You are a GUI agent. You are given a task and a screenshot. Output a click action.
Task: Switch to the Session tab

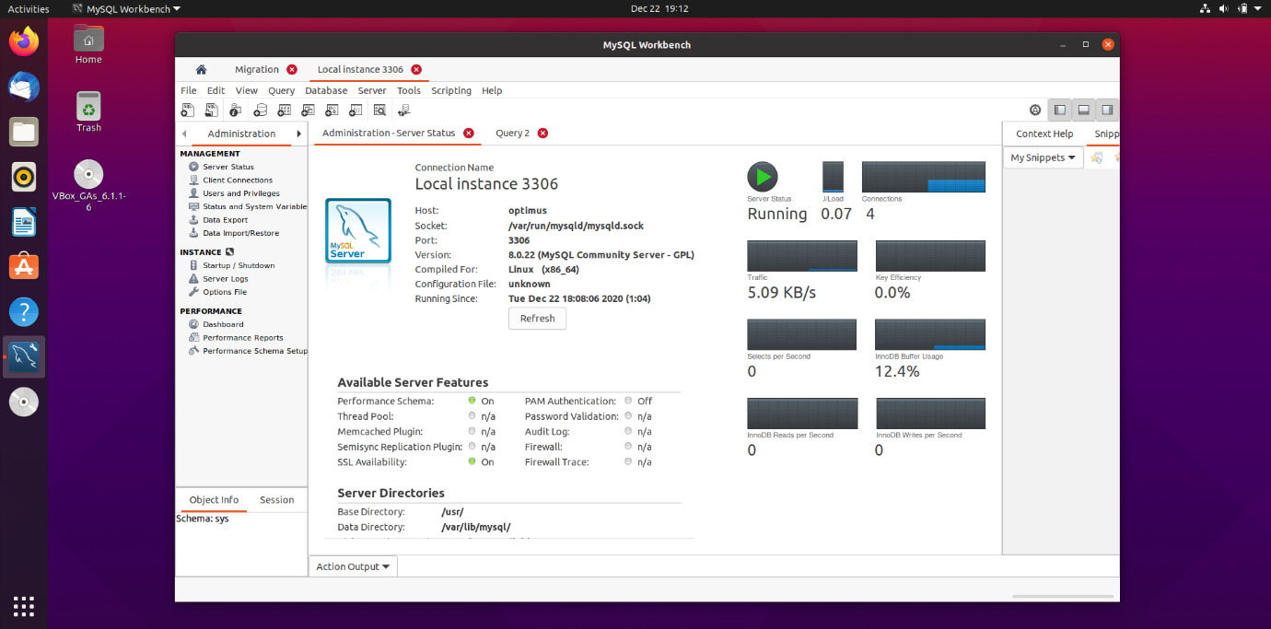276,499
